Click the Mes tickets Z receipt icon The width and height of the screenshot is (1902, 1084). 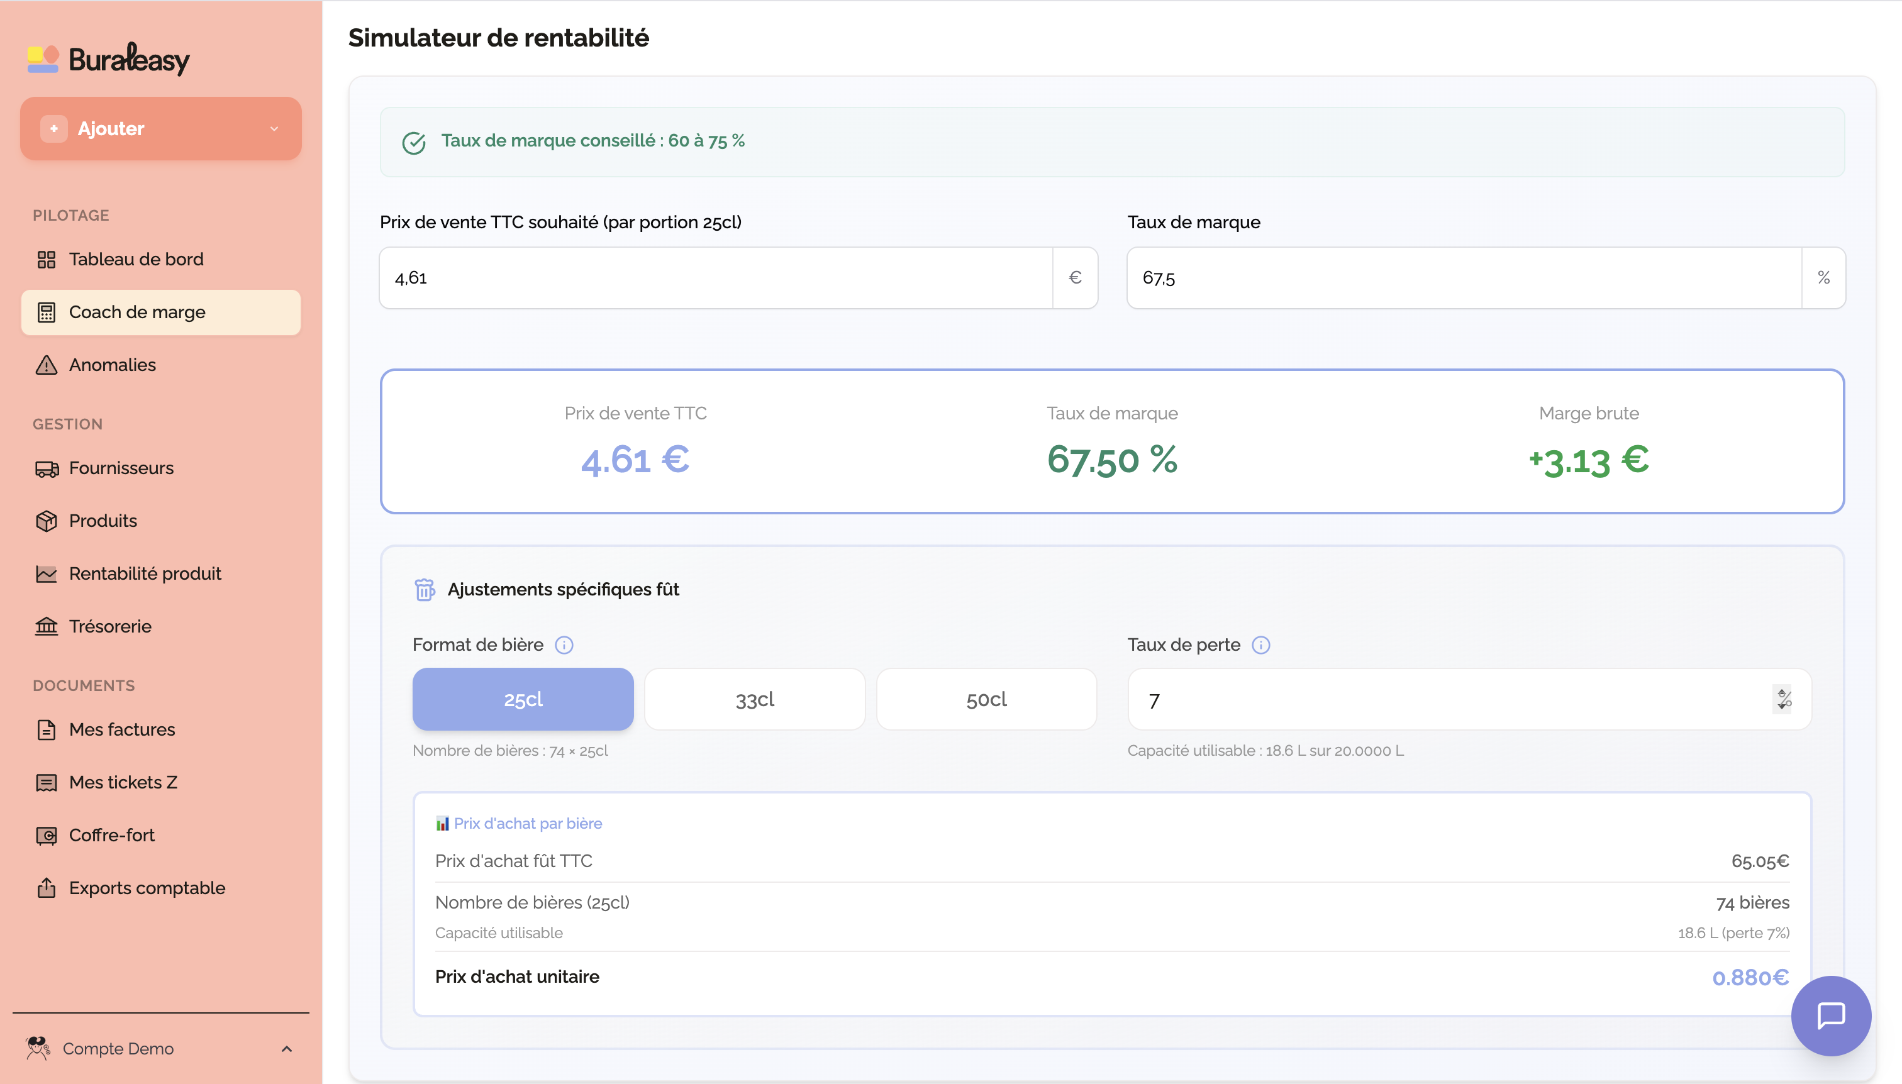[46, 782]
